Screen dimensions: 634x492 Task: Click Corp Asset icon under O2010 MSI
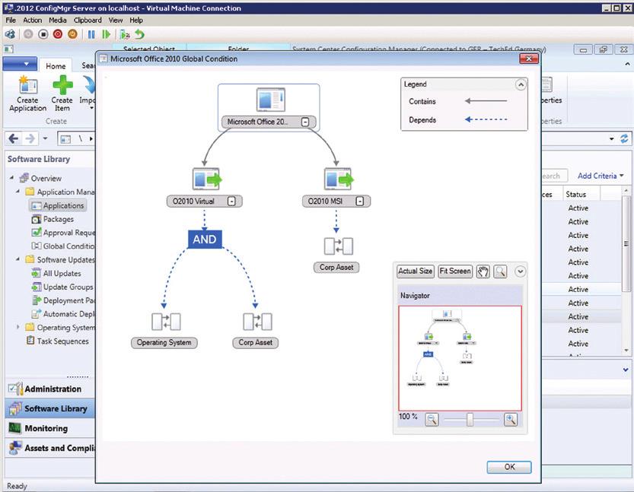pyautogui.click(x=339, y=246)
